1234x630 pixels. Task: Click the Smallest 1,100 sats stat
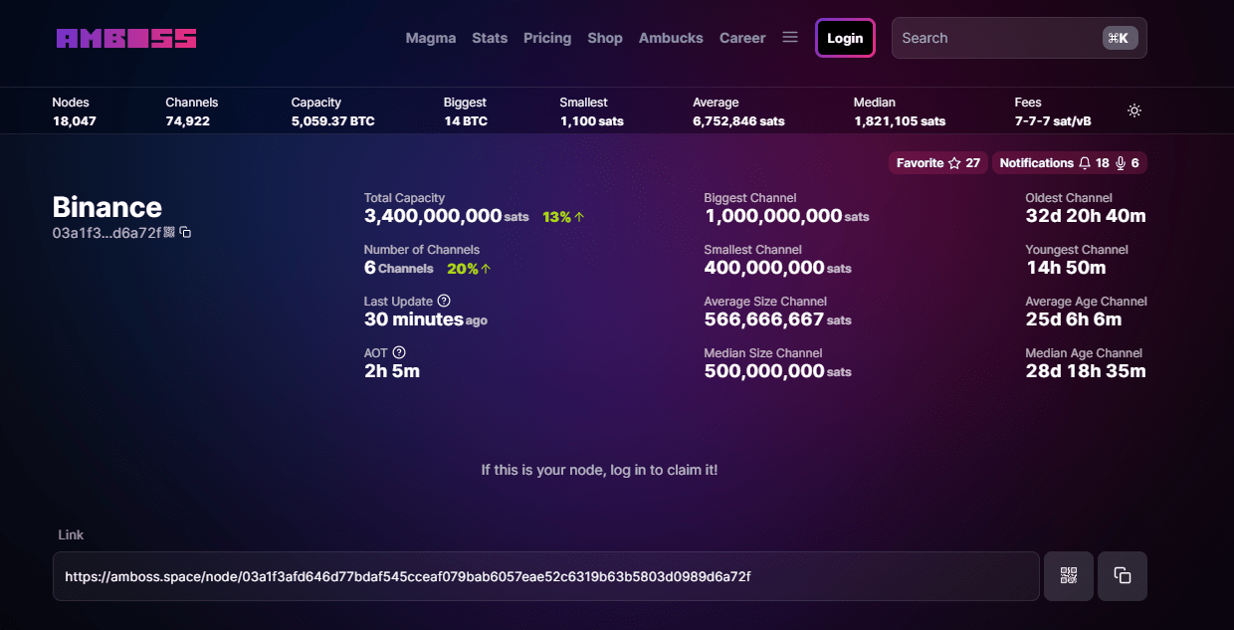pyautogui.click(x=592, y=111)
